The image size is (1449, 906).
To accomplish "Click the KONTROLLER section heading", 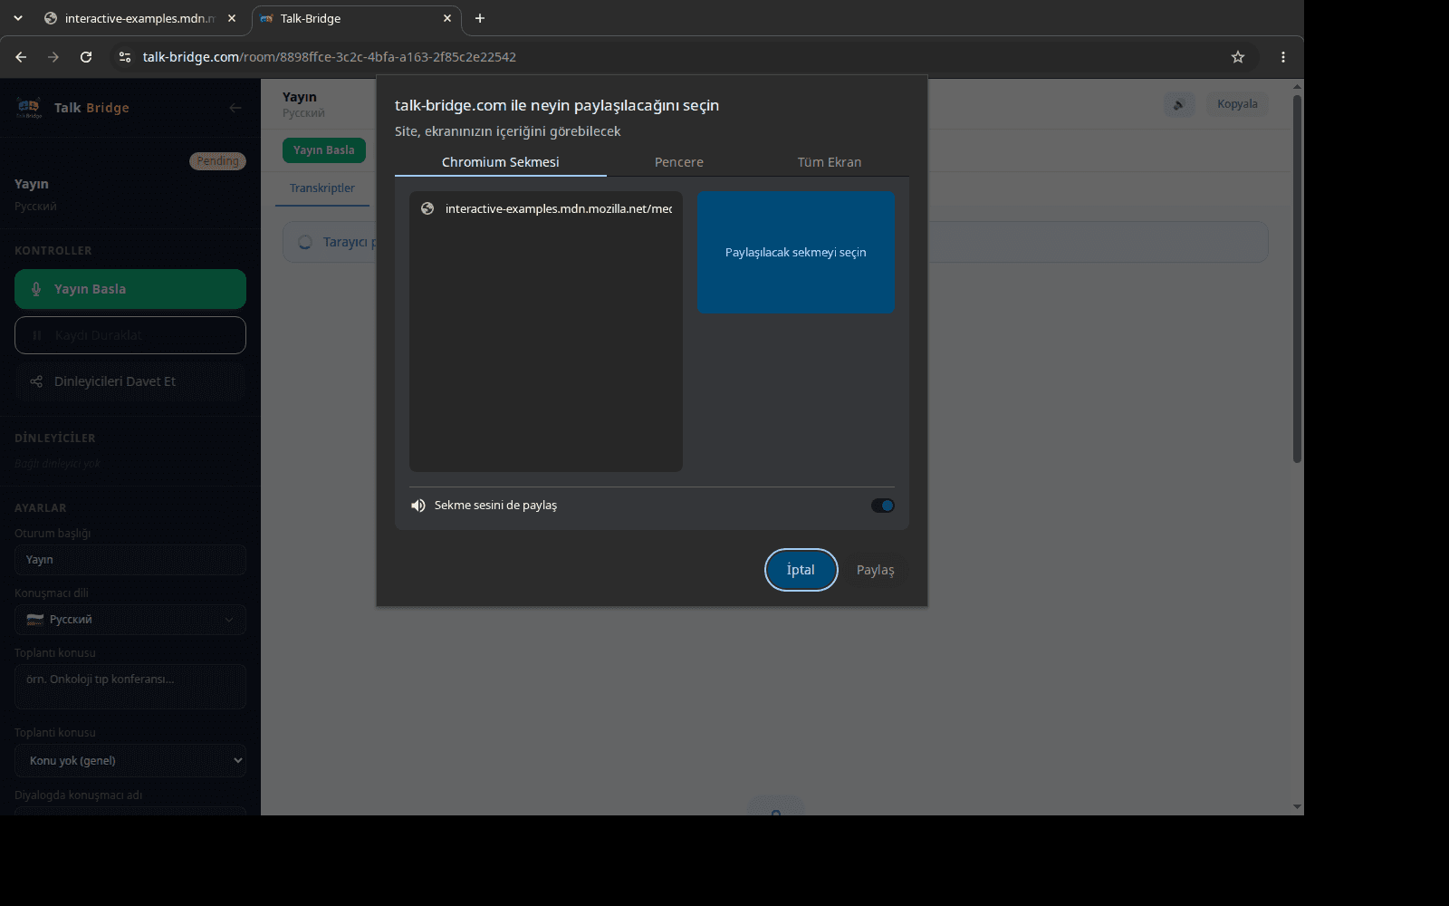I will point(53,251).
